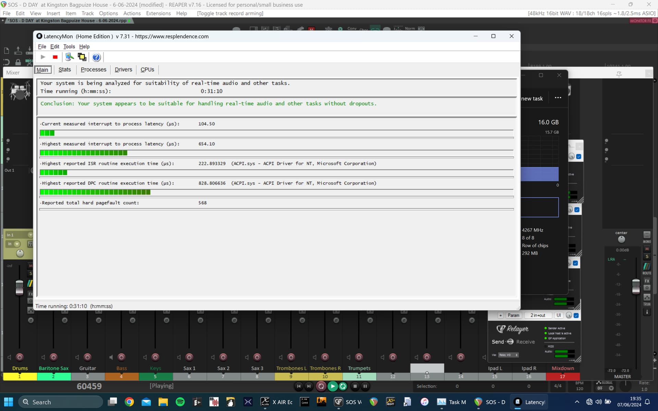Go to project start in transport
Screen dimensions: 658x411
(298, 386)
